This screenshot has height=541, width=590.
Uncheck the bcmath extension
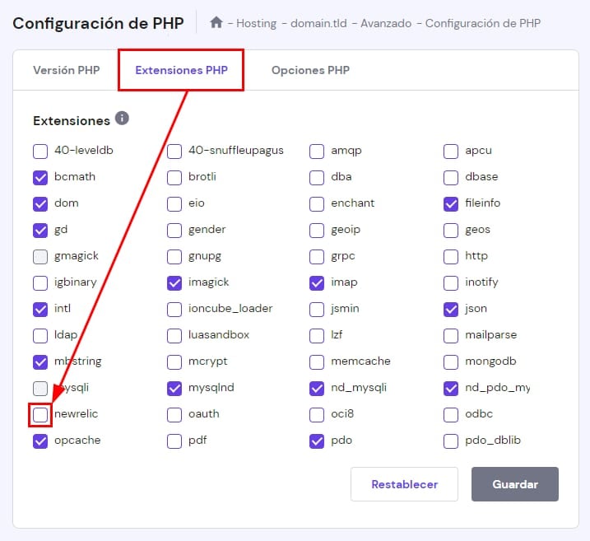point(40,177)
